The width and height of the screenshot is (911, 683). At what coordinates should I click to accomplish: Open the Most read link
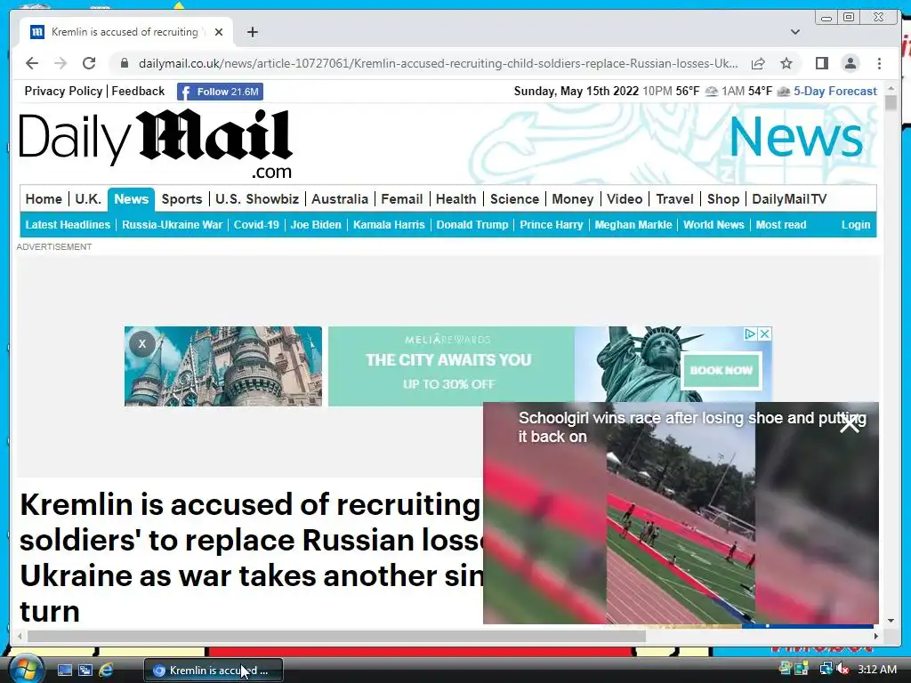pyautogui.click(x=781, y=225)
